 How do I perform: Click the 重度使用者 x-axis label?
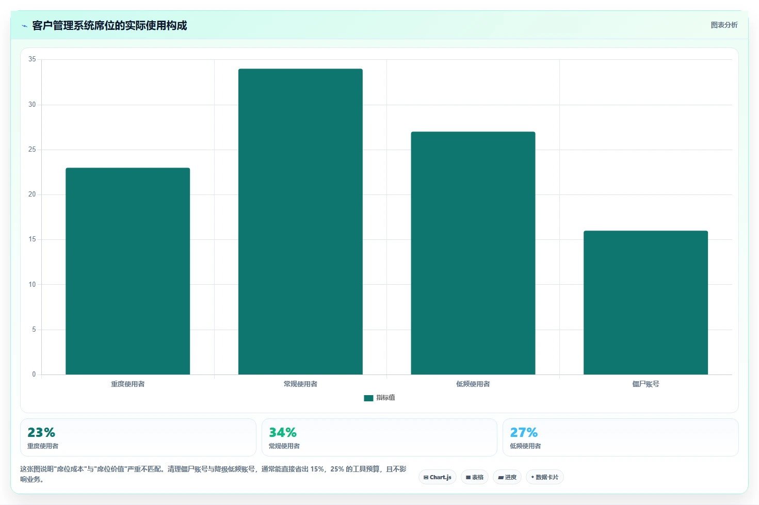128,384
